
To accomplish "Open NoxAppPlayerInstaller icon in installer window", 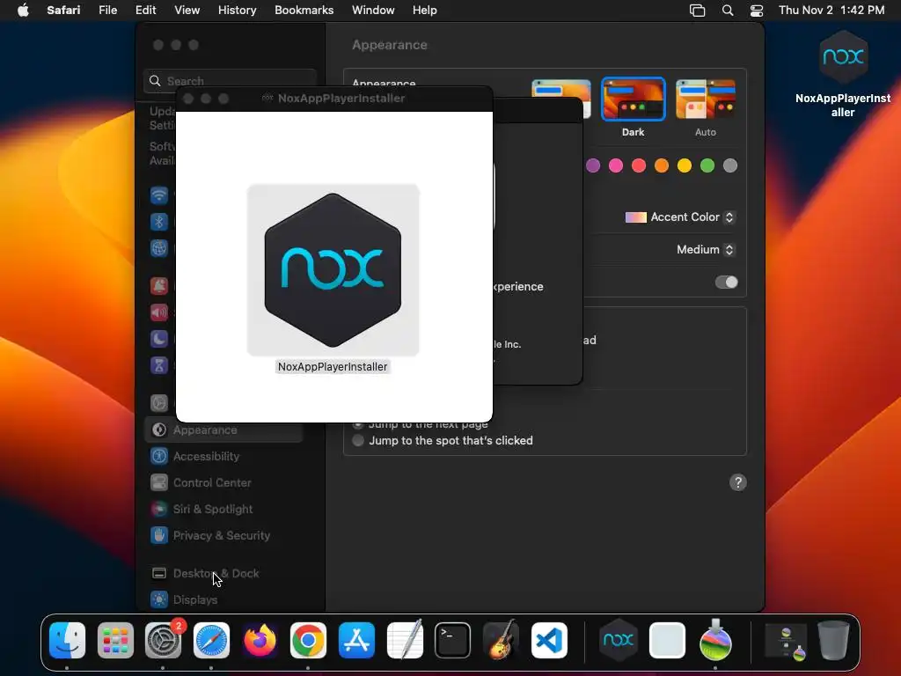I will (x=333, y=270).
